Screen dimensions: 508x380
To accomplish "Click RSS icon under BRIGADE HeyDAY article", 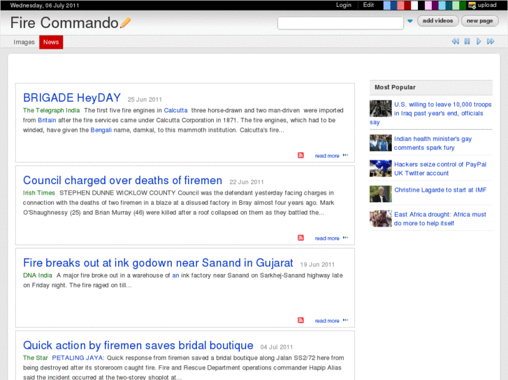I will pyautogui.click(x=300, y=155).
